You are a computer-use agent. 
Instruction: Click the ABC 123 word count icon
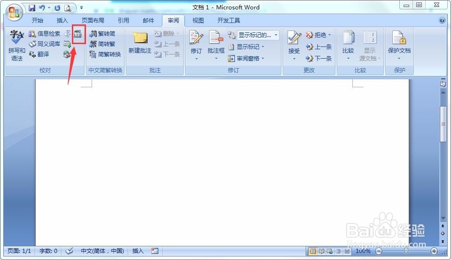click(x=78, y=34)
